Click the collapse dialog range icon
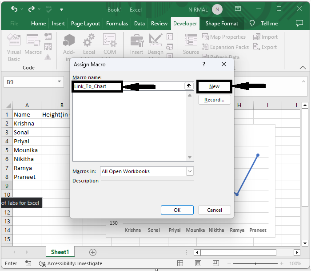311x271 pixels. point(189,86)
